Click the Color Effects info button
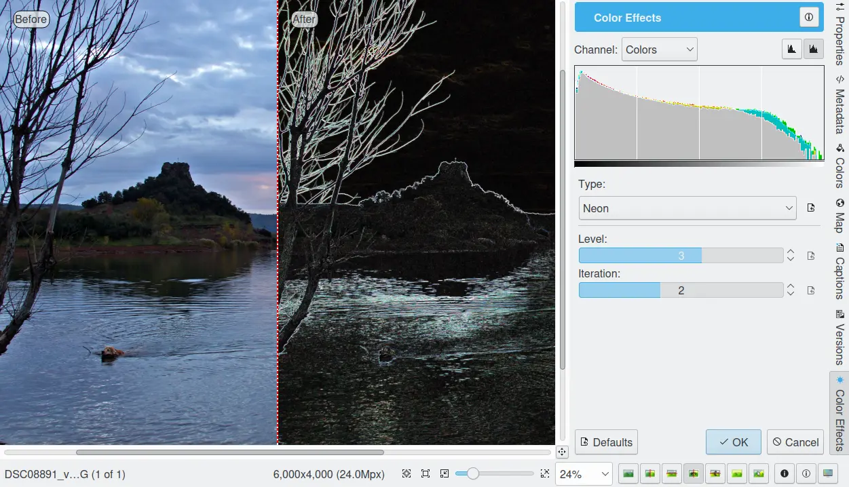 (808, 18)
